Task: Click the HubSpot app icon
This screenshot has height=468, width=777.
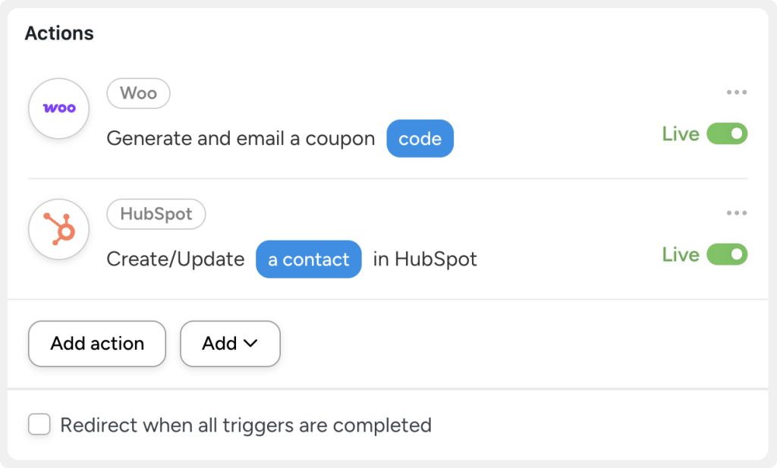Action: pyautogui.click(x=58, y=229)
